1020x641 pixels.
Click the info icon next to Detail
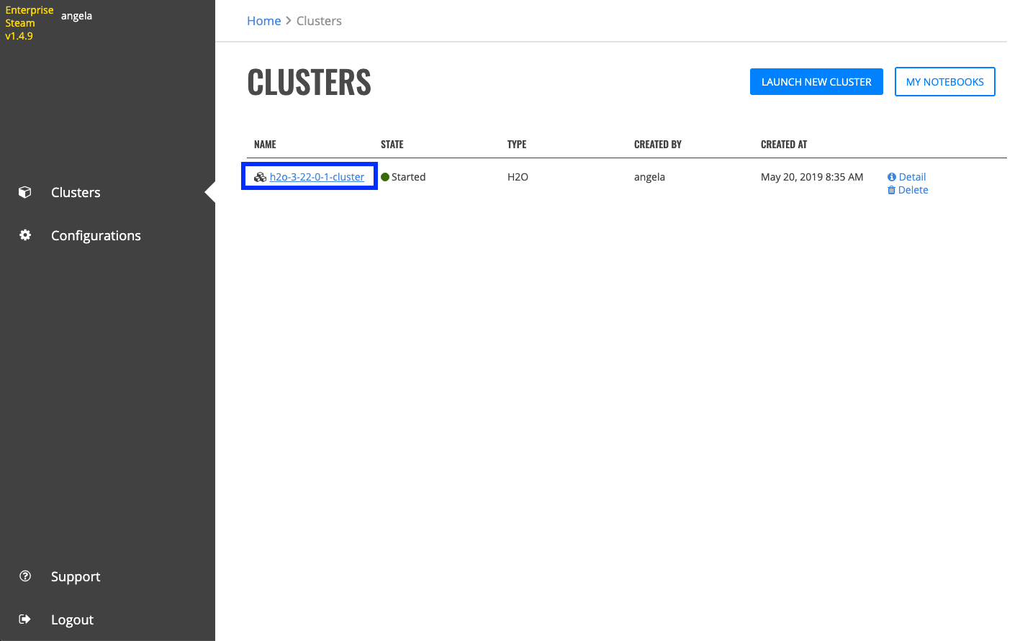(892, 177)
